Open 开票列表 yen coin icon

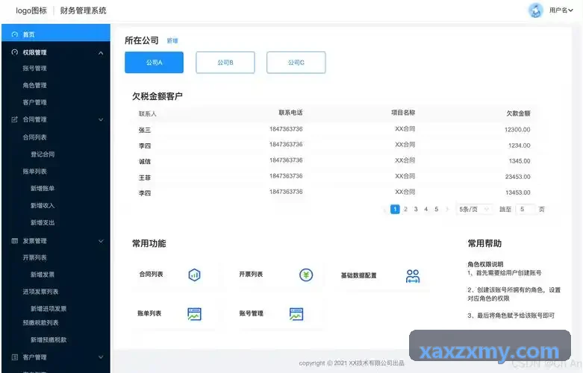(306, 275)
